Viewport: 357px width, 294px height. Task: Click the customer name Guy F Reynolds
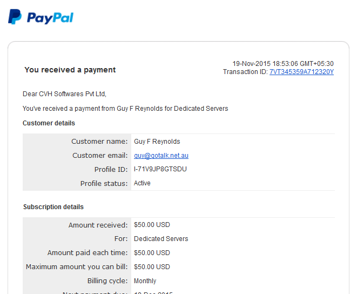157,142
